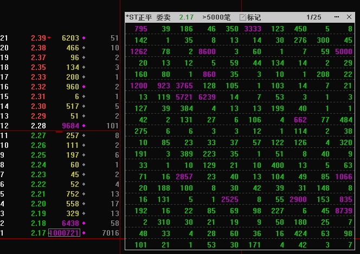The height and width of the screenshot is (254, 360).
Task: Click the gray diamond marker on the 2.20 row
Action: pos(84,204)
